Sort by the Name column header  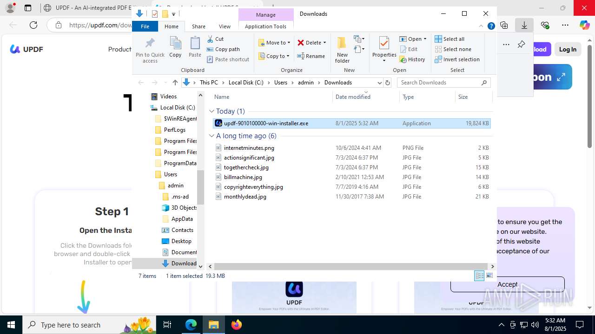pyautogui.click(x=272, y=97)
